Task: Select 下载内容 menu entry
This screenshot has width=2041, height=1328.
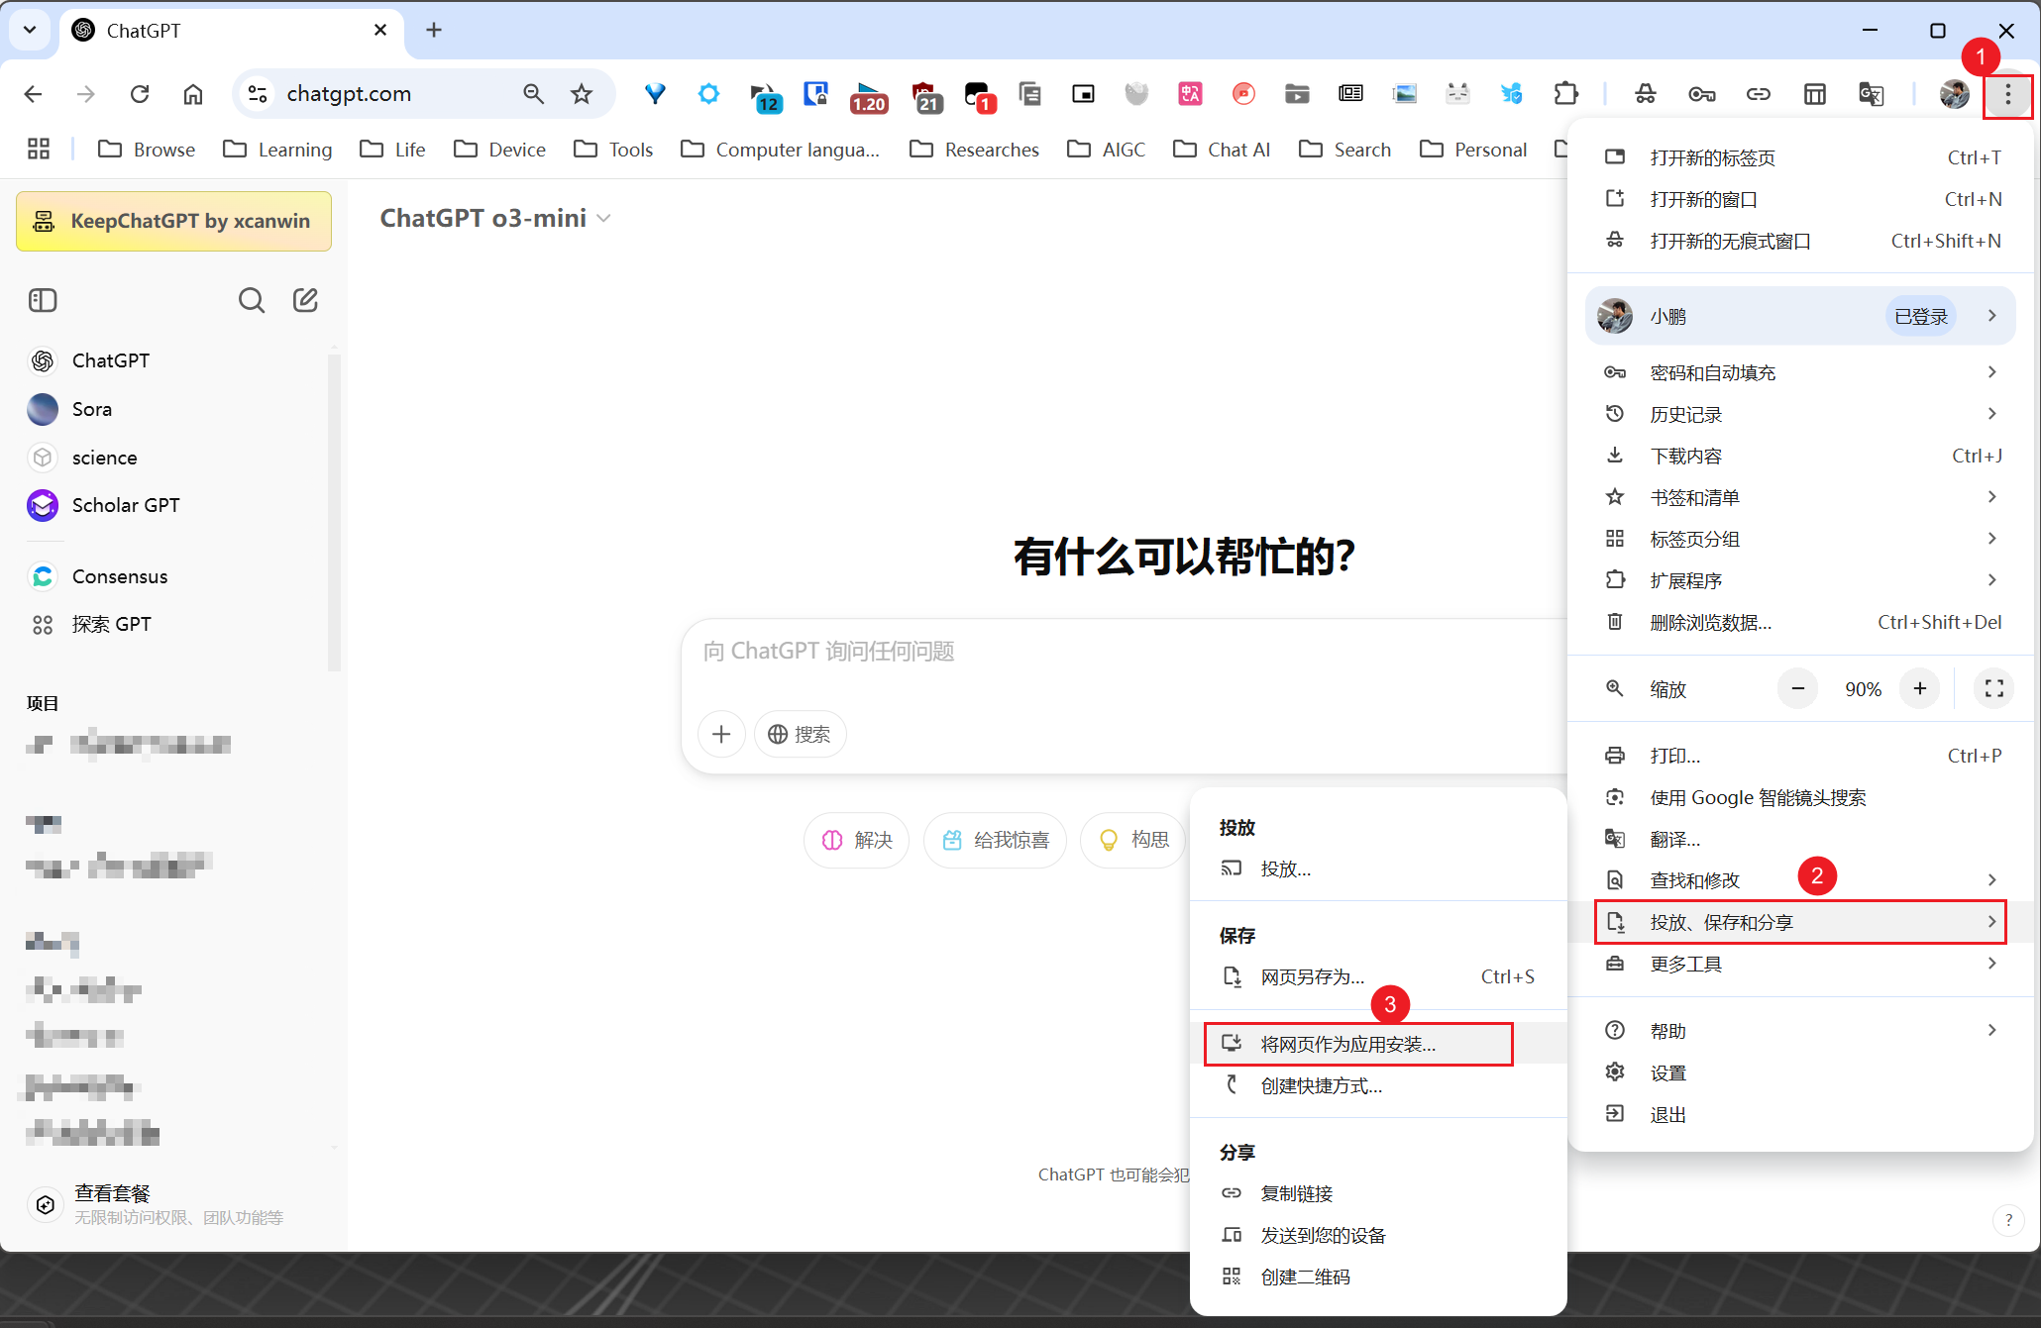Action: pos(1800,456)
